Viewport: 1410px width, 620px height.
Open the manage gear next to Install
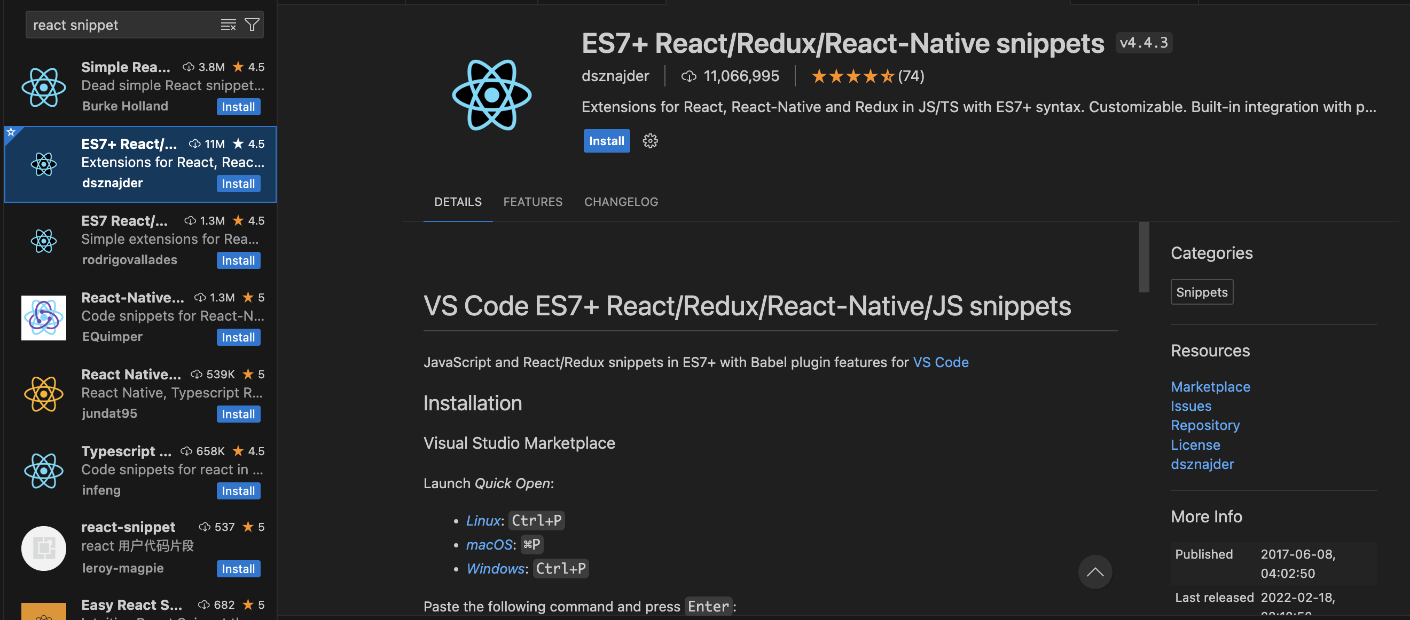point(649,141)
